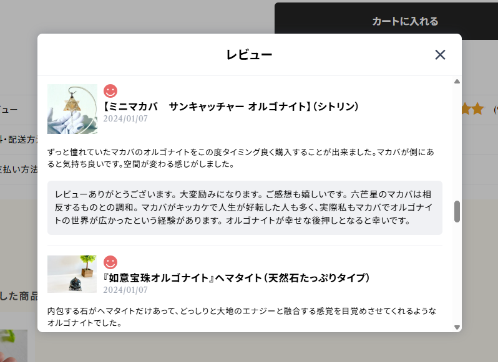498x362 pixels.
Task: Open the ヘマタイト orgonite product thumbnail
Action: (72, 274)
